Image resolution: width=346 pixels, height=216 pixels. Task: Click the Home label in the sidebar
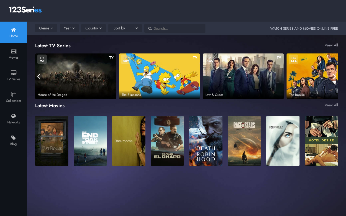click(14, 36)
